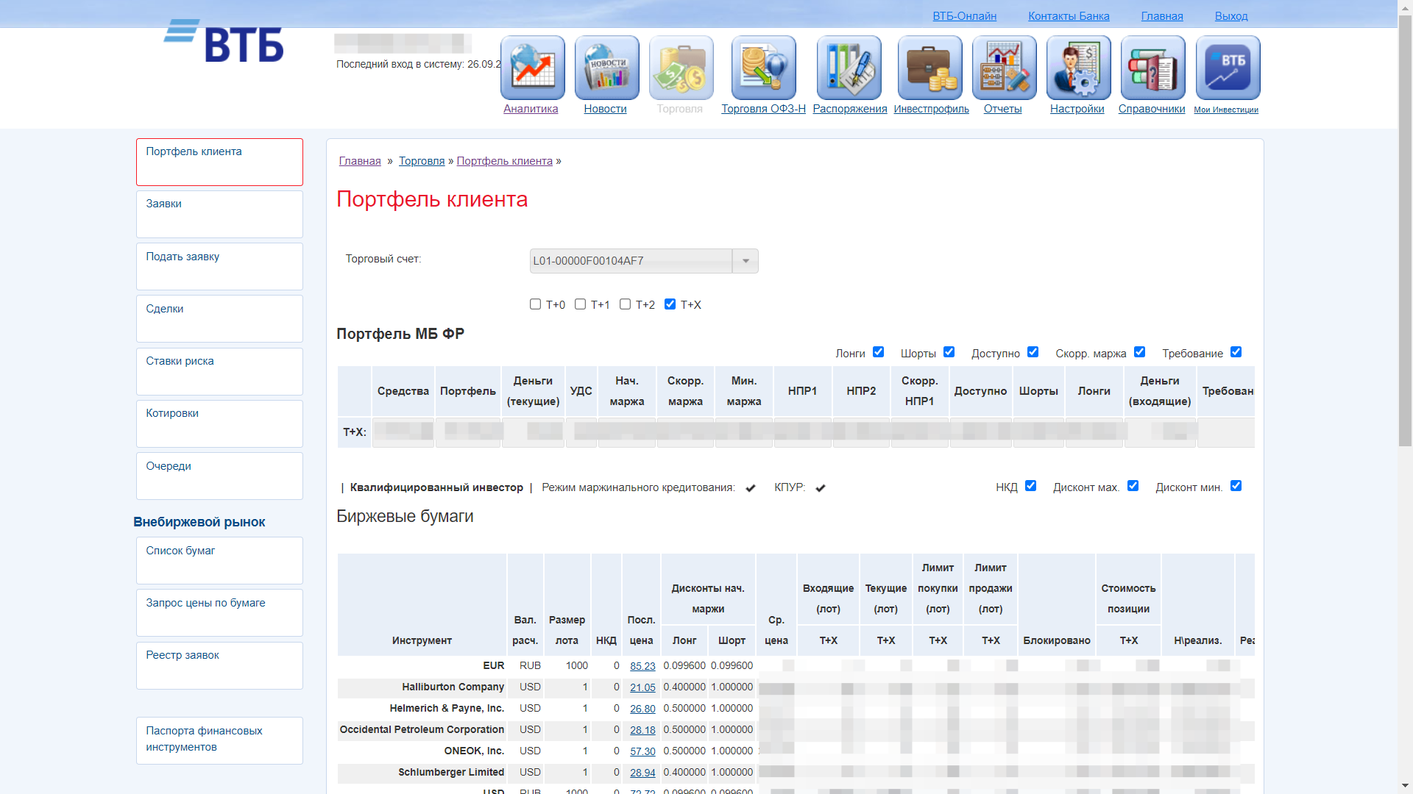Viewport: 1413px width, 794px height.
Task: Uncheck the T+X checkbox
Action: (x=670, y=304)
